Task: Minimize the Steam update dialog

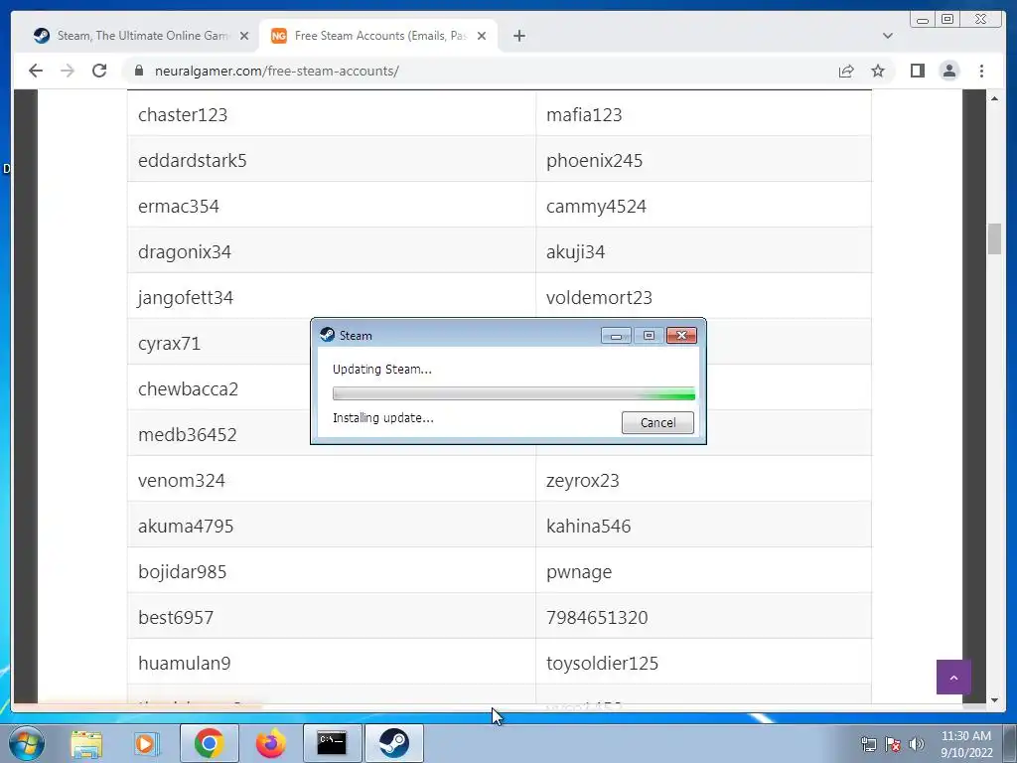Action: [616, 336]
